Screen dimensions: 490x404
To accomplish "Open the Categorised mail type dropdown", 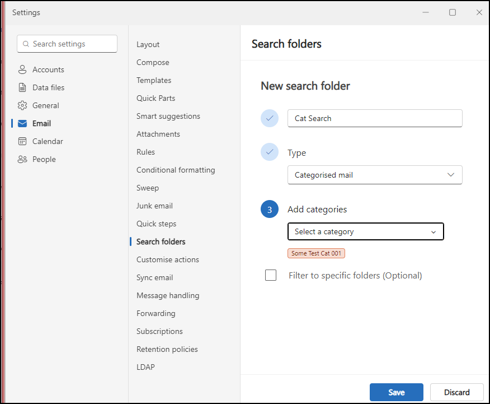I will click(375, 175).
